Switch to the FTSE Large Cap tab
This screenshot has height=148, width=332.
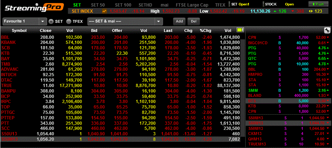pos(192,5)
